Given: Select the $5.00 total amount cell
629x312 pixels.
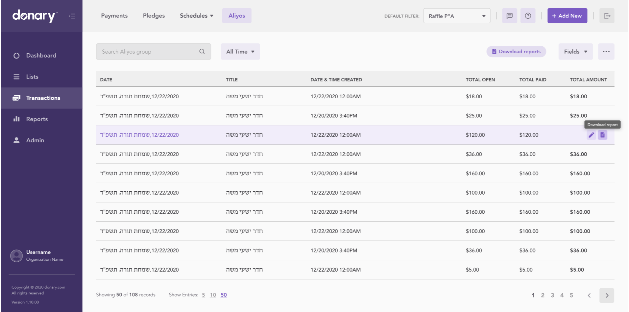Looking at the screenshot, I should (x=577, y=270).
